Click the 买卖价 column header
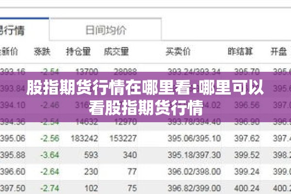Screen dimensions: 291x194 pyautogui.click(x=178, y=51)
